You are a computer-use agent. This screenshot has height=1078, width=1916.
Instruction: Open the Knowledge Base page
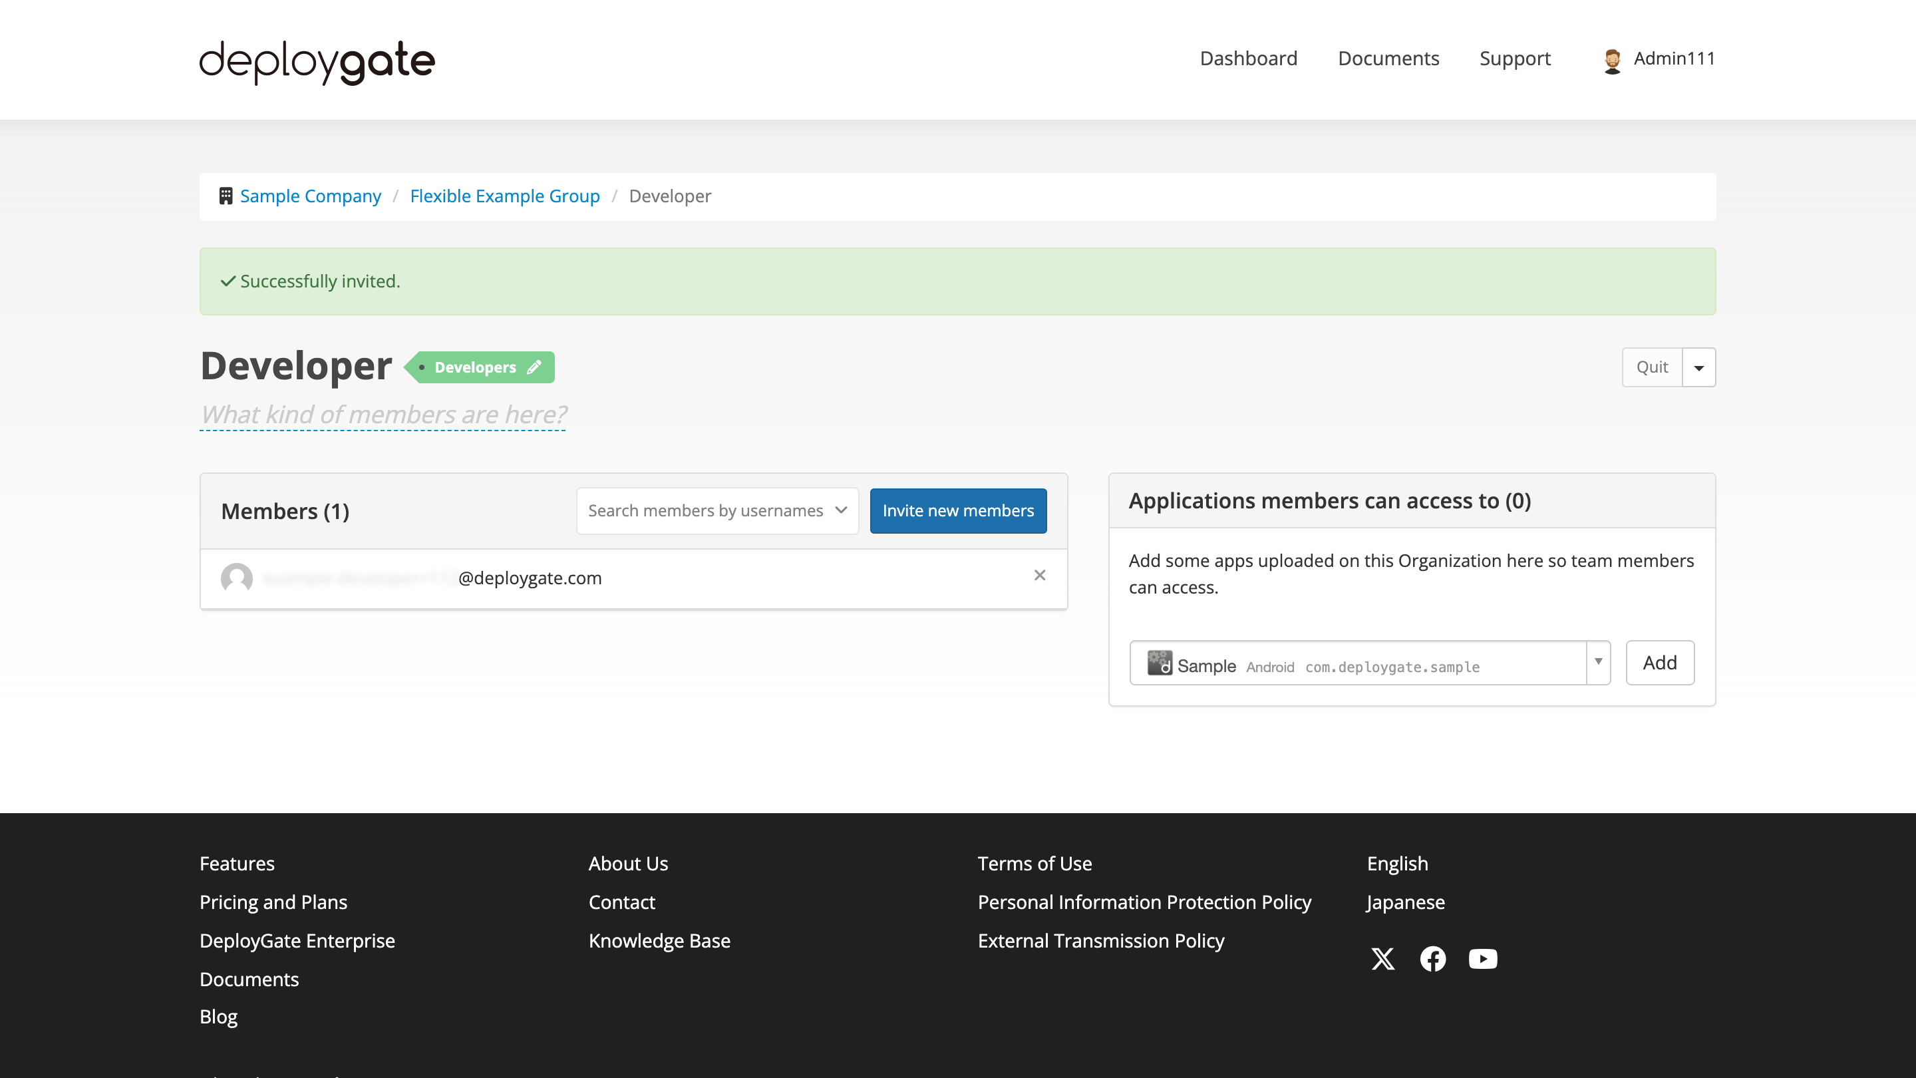[x=659, y=940]
